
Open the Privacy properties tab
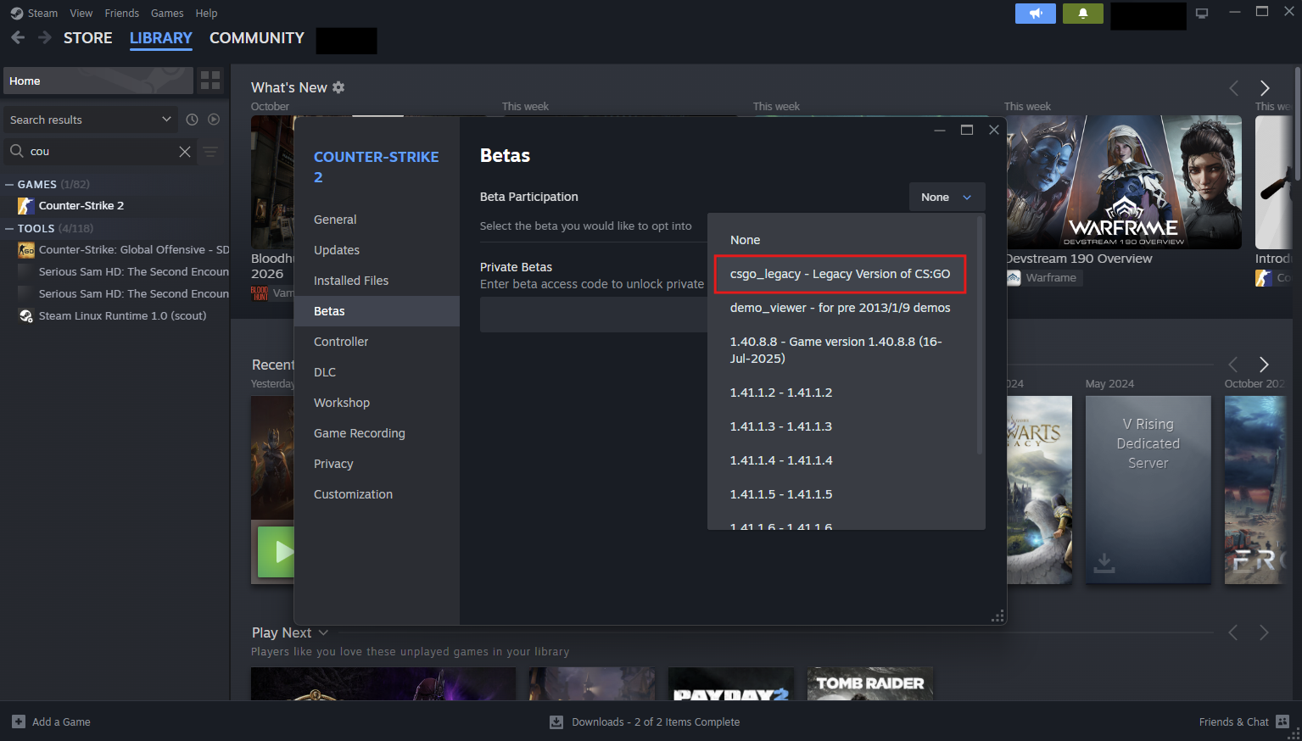point(377,464)
